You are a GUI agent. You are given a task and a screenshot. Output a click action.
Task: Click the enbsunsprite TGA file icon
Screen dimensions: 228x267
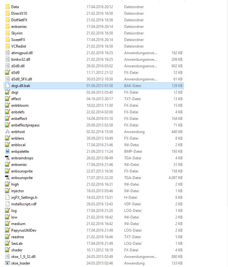coord(8,178)
